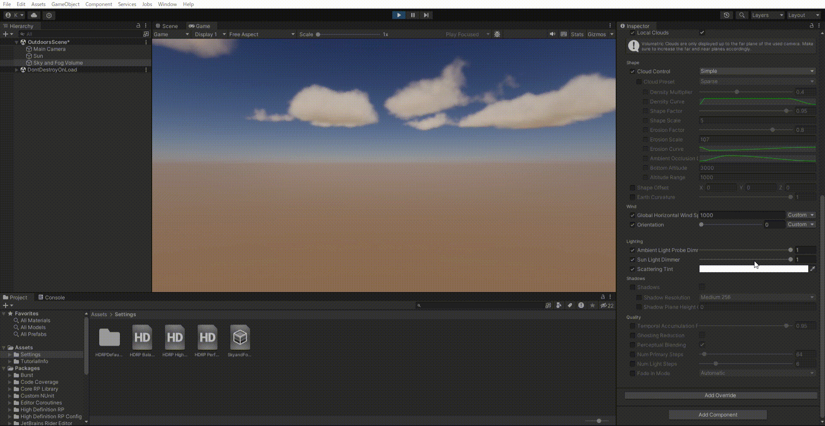This screenshot has height=426, width=825.
Task: Open the Unity Cloud services icon
Action: 34,15
